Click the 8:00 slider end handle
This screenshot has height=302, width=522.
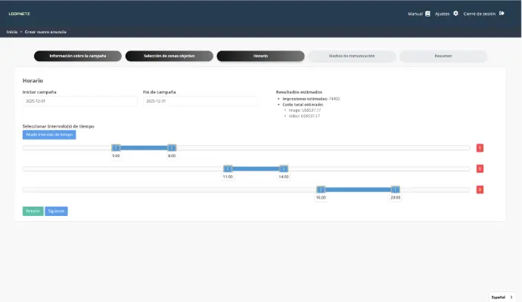(172, 148)
